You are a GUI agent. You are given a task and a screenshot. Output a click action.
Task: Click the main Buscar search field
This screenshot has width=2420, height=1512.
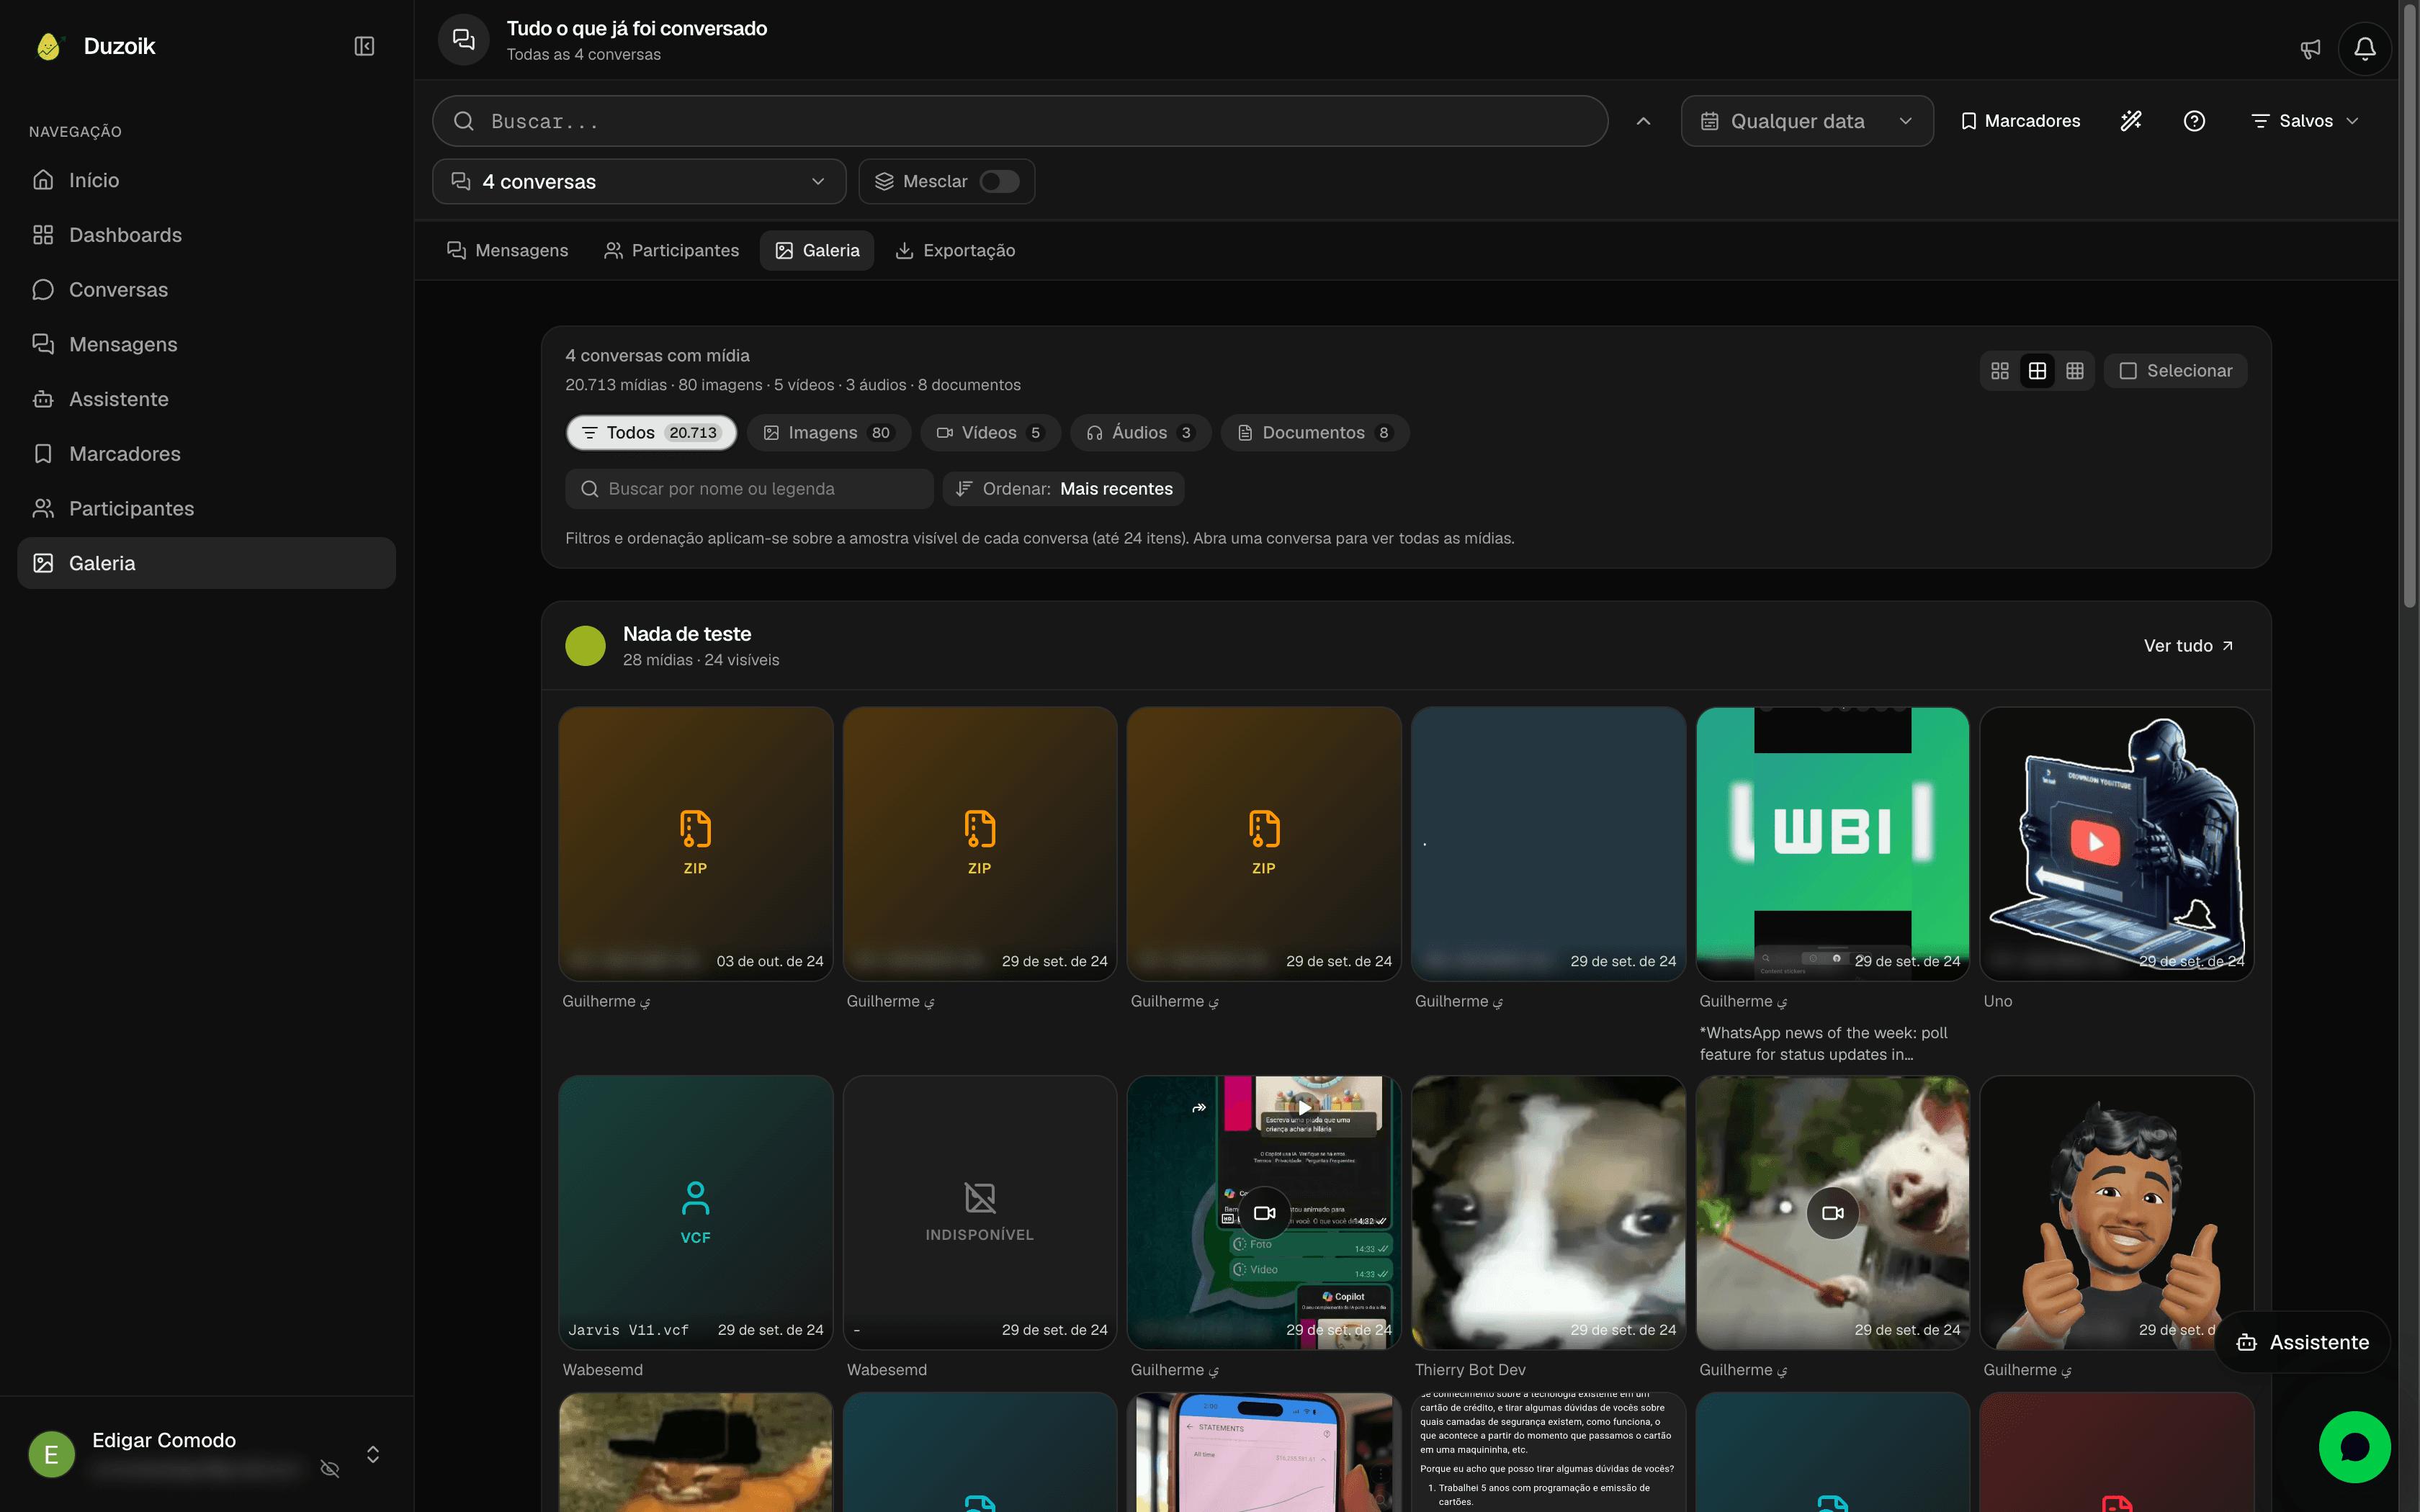tap(1020, 121)
